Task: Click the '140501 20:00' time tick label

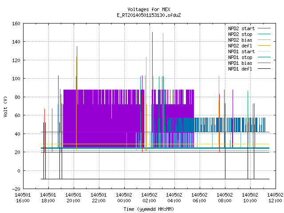Action: [x=73, y=198]
